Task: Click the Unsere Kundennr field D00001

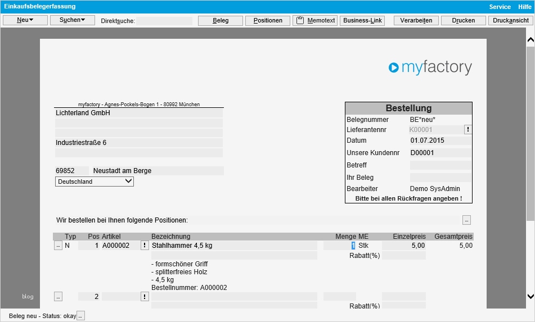Action: (x=440, y=153)
